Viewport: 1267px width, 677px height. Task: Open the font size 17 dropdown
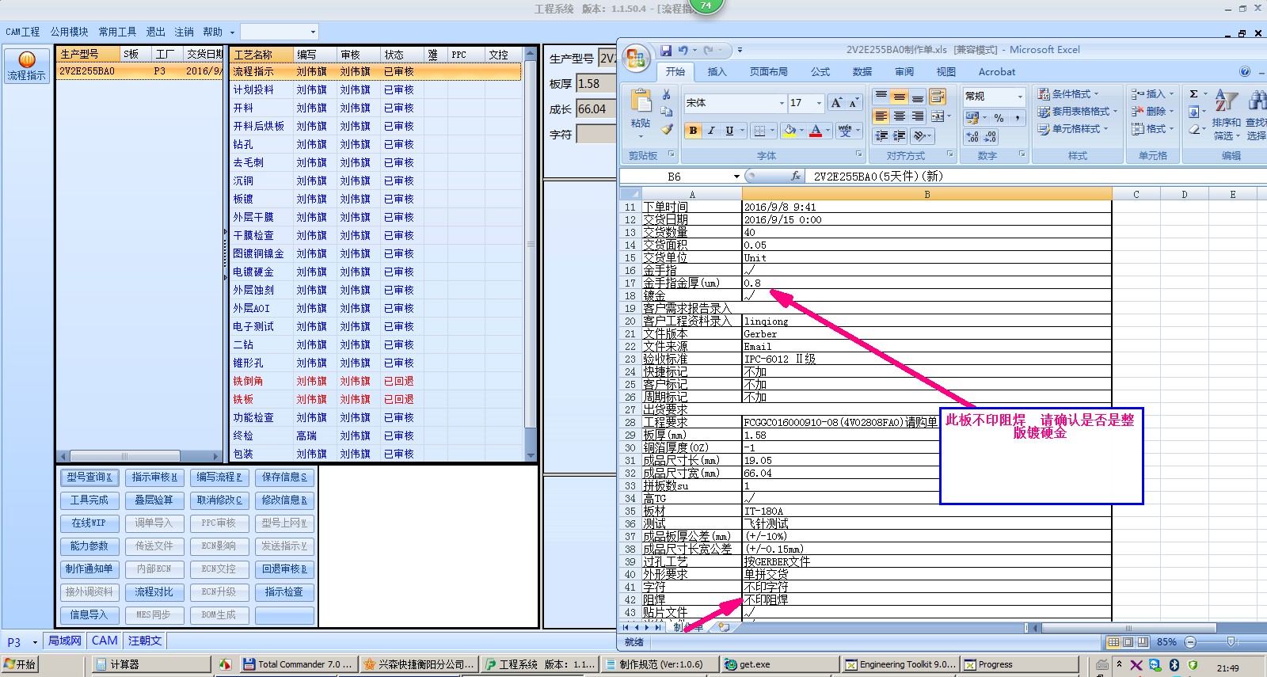click(x=819, y=103)
